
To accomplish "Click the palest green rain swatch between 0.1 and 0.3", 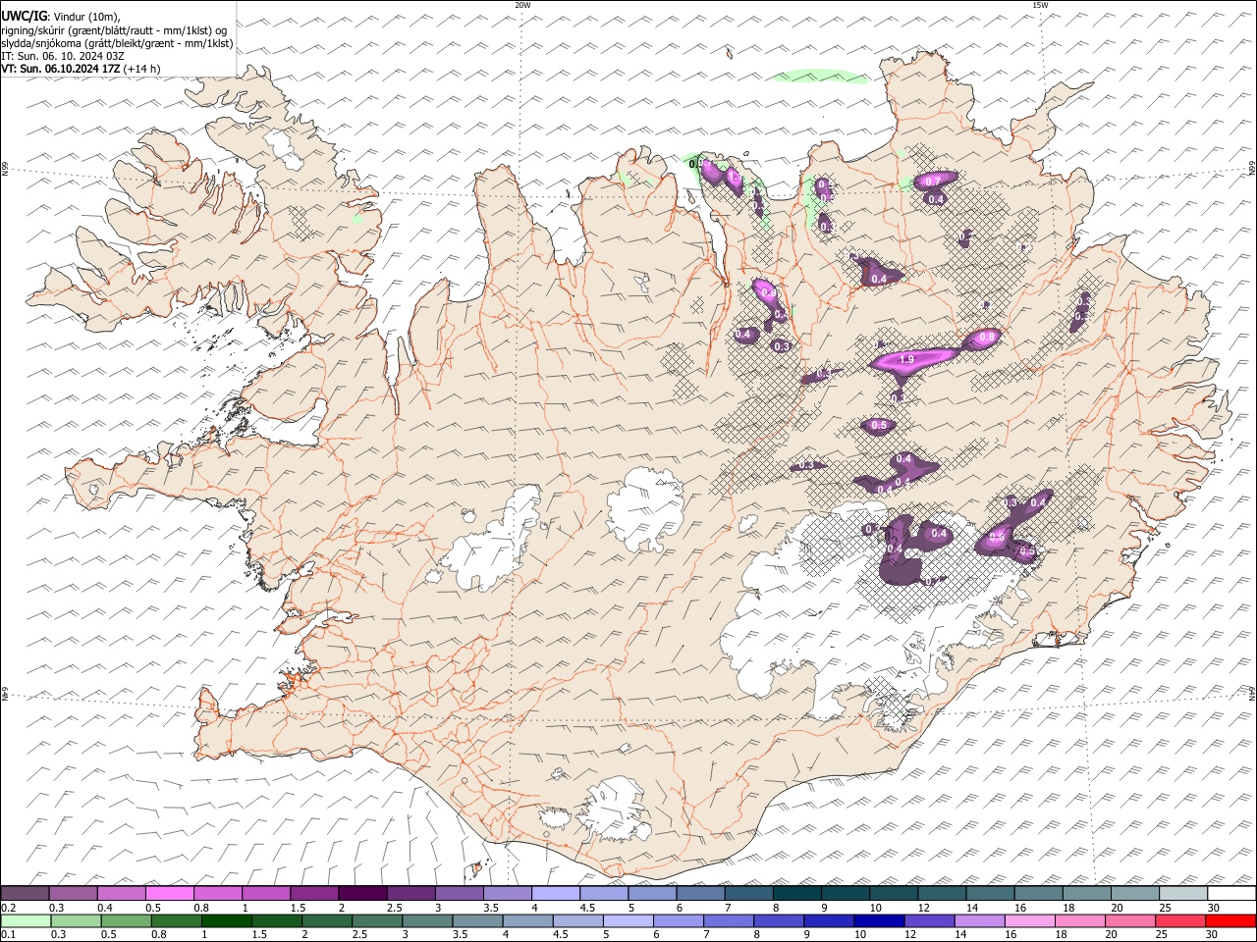I will click(x=26, y=920).
